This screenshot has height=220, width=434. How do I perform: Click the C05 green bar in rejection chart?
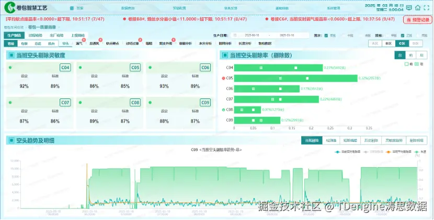[295, 78]
